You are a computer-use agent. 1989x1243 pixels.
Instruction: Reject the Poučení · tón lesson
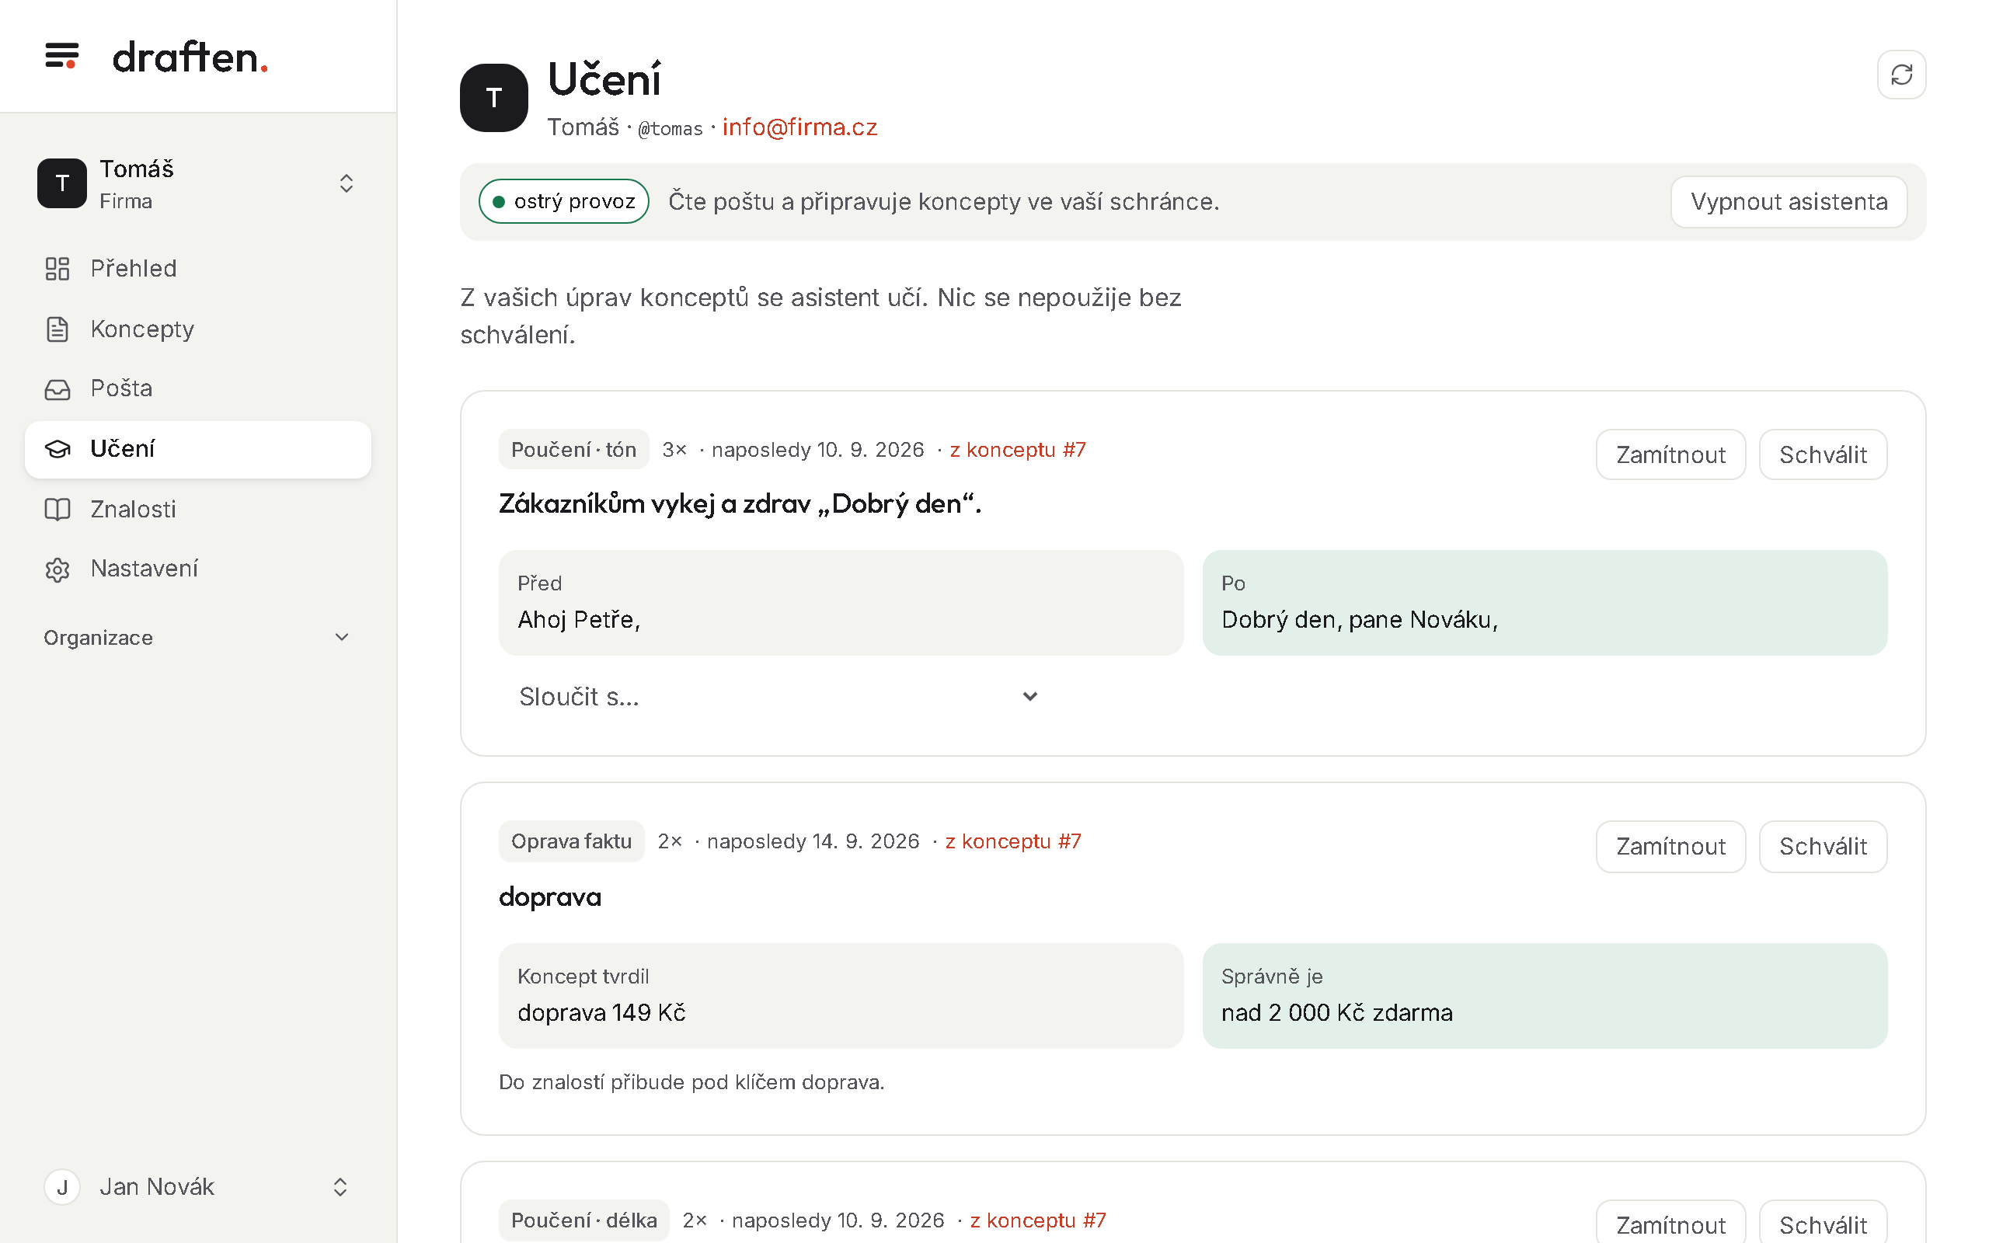[1670, 454]
